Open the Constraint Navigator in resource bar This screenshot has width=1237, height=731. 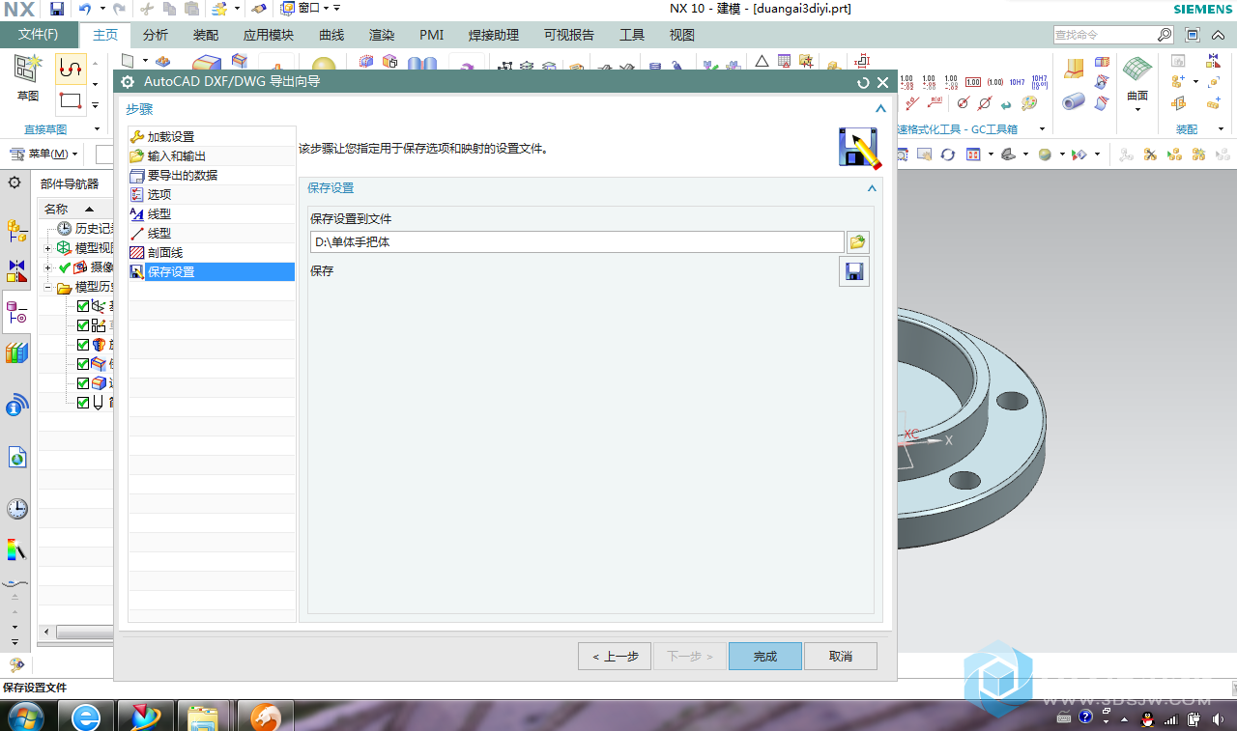pyautogui.click(x=16, y=270)
